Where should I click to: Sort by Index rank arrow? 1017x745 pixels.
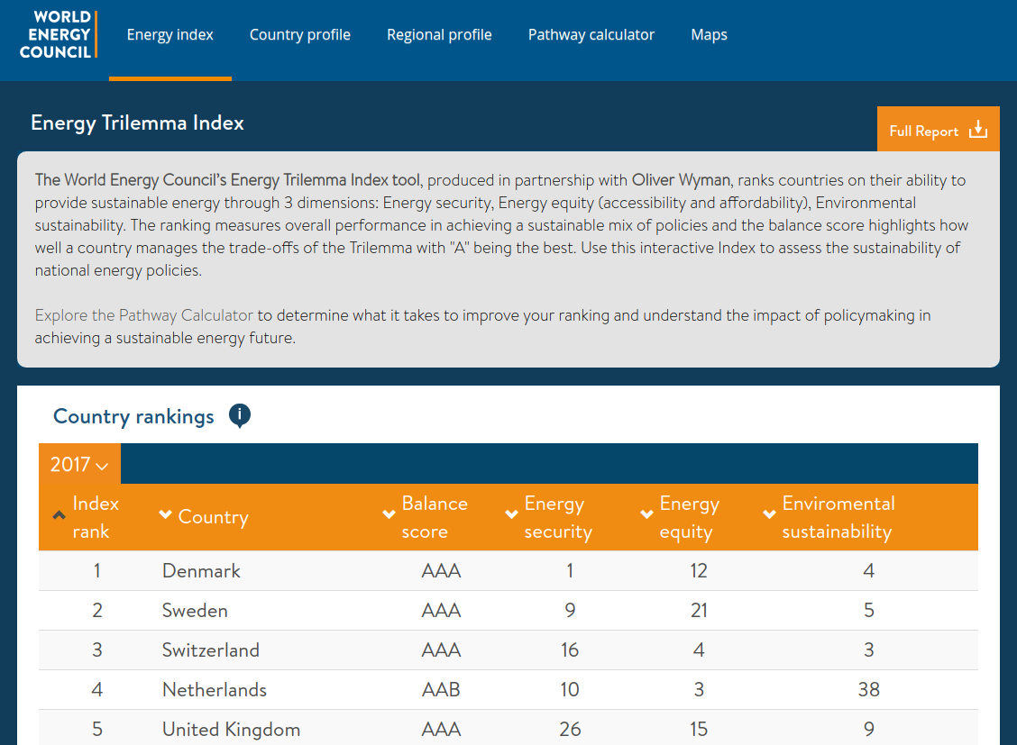(x=59, y=515)
